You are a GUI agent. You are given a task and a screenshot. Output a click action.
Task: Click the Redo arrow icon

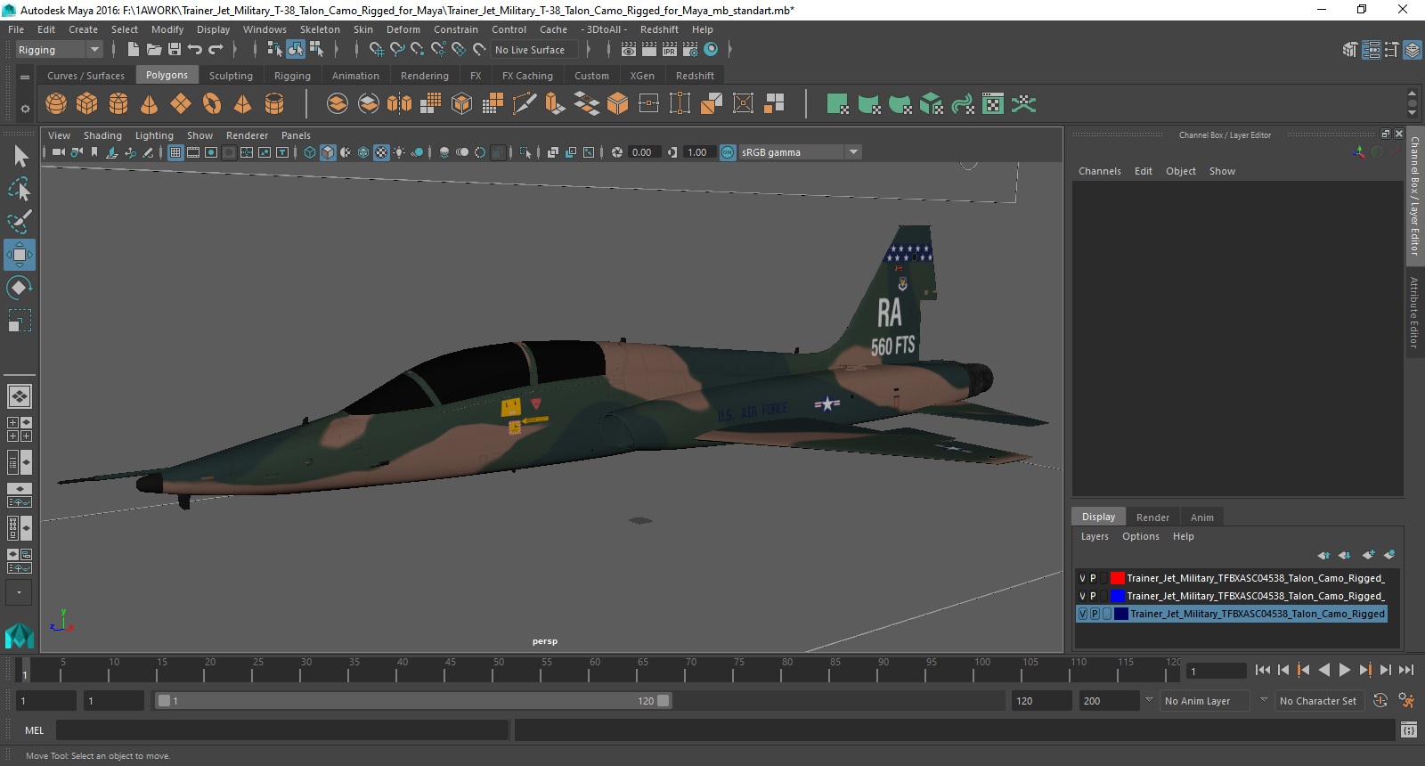pyautogui.click(x=216, y=50)
